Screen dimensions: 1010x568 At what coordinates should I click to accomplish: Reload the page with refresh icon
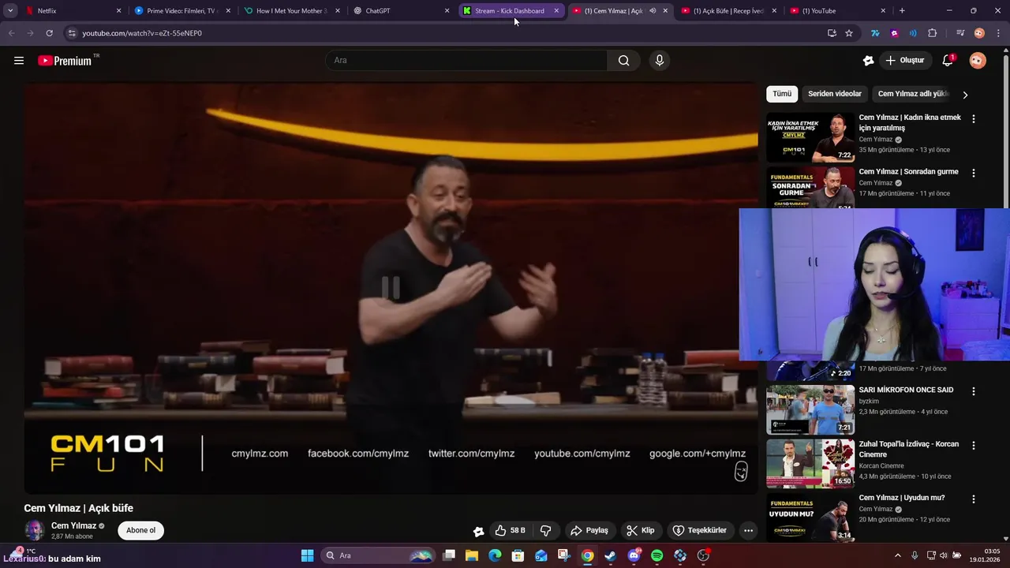(49, 33)
